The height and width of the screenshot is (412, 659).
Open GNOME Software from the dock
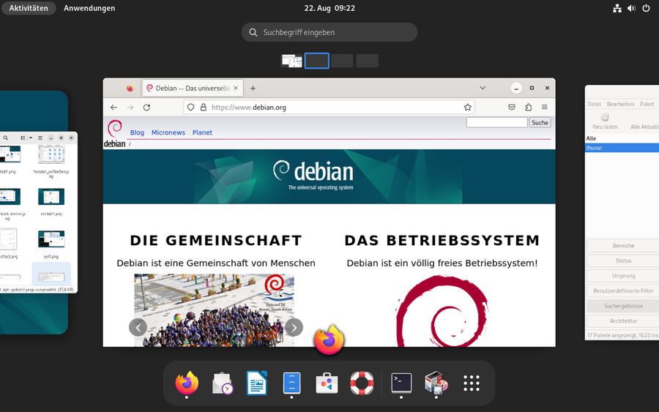point(327,383)
